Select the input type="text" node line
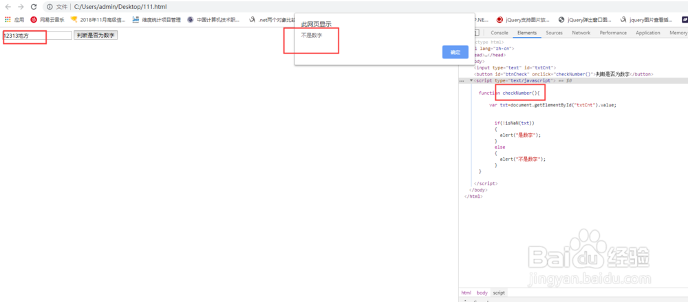The image size is (688, 302). 515,68
